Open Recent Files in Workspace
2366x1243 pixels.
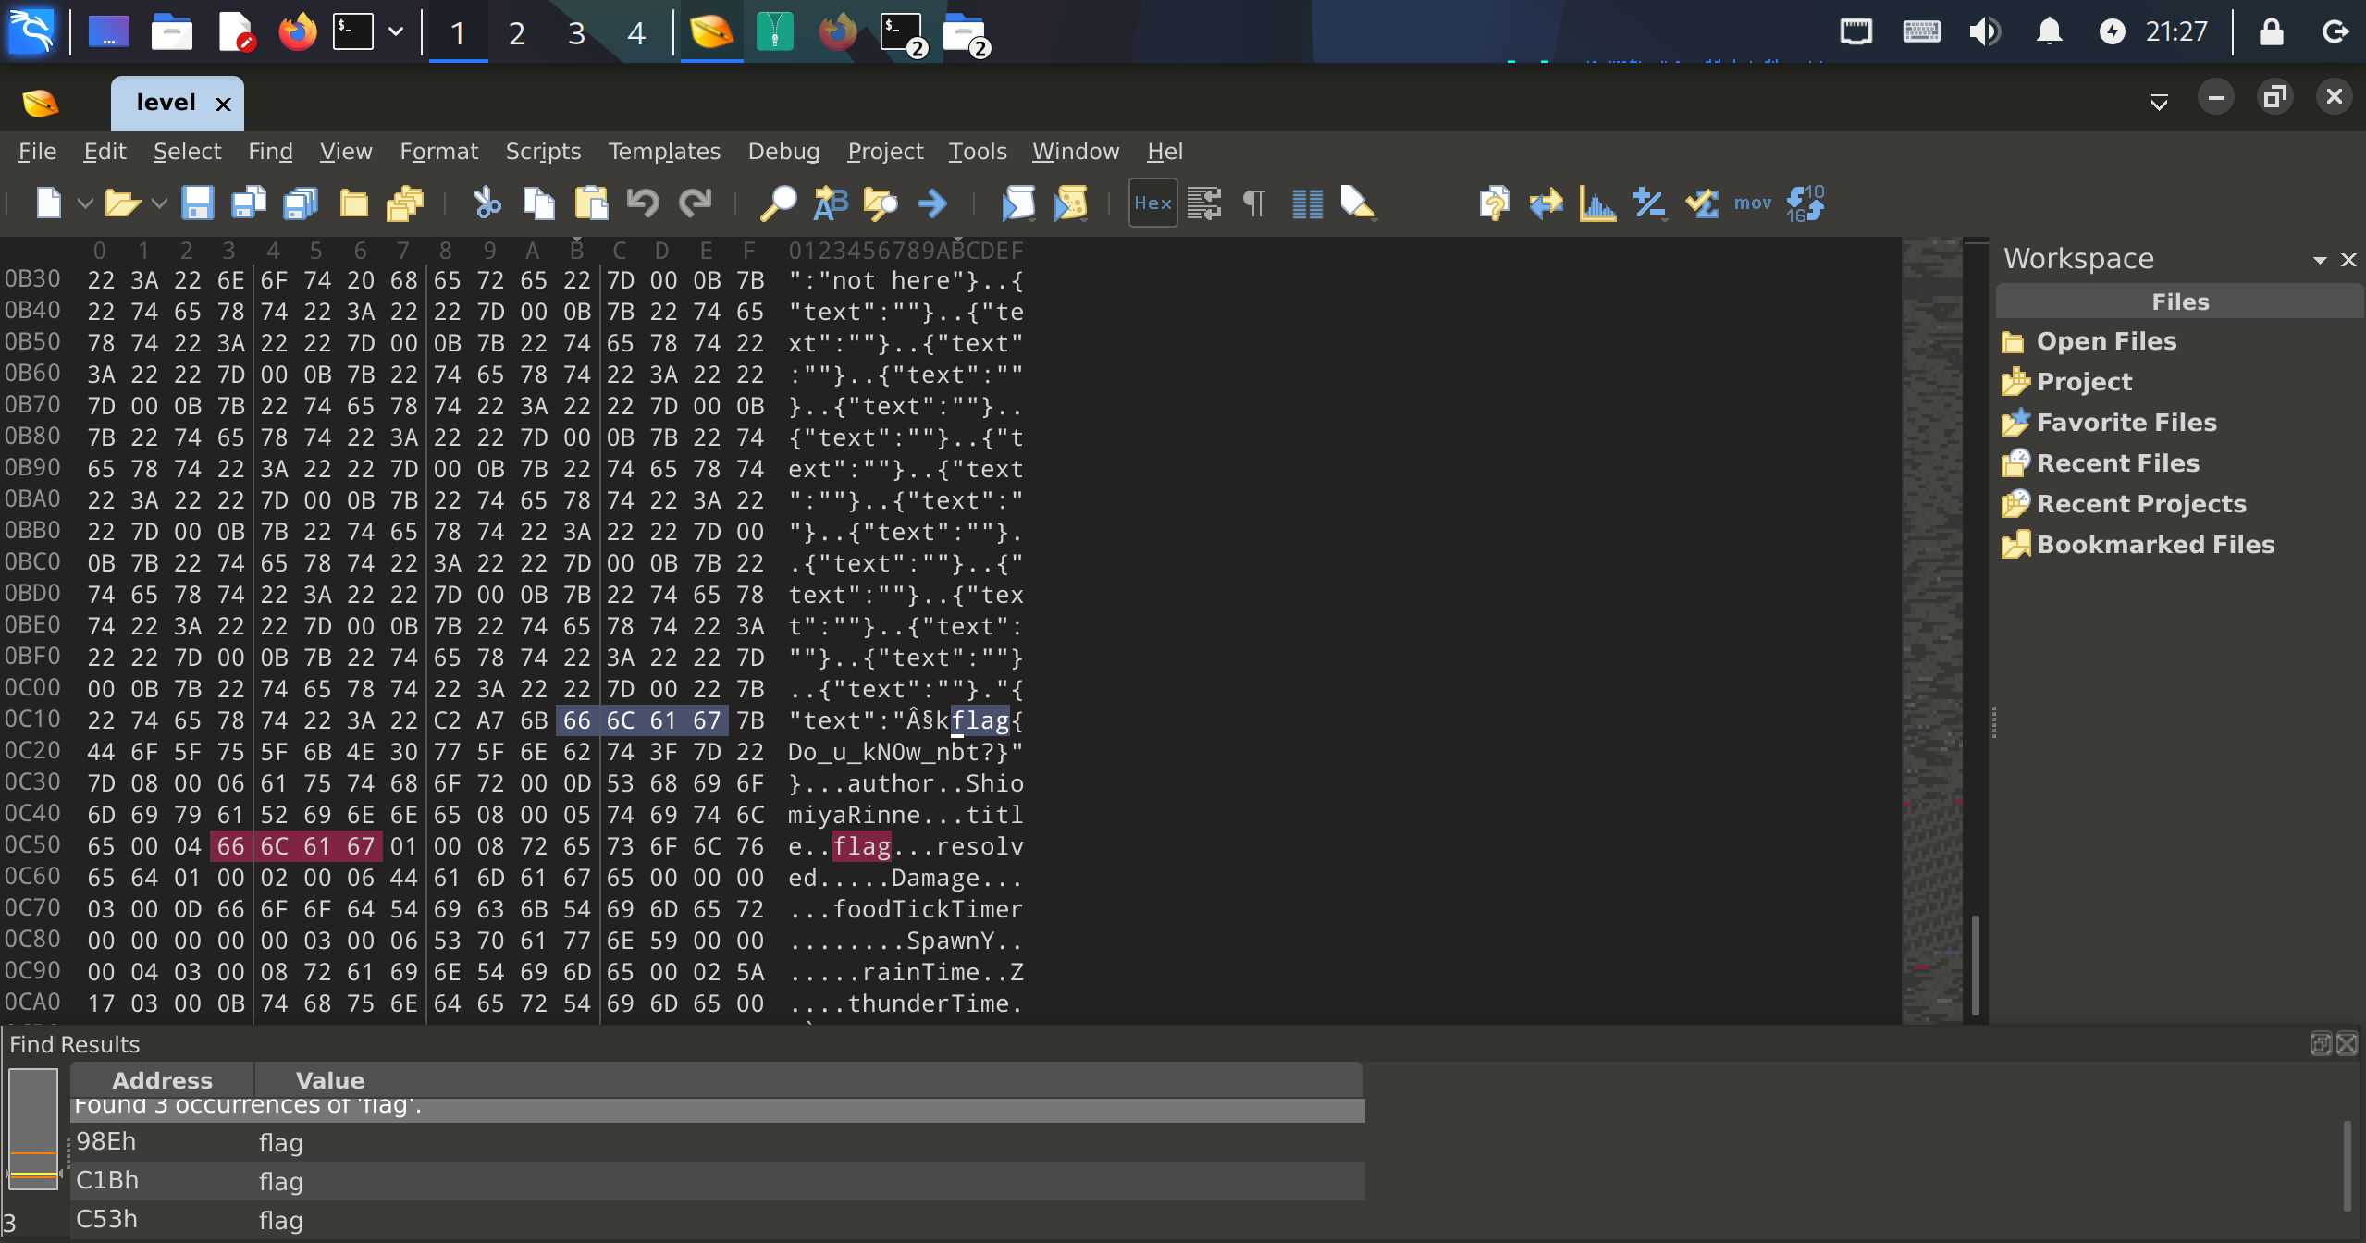tap(2117, 462)
